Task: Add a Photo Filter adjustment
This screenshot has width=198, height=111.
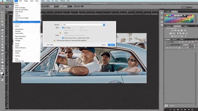Action: coord(180,33)
